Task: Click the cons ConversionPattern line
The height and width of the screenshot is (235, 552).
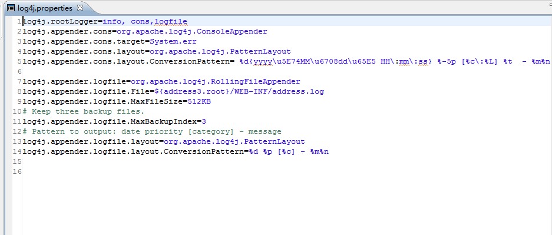Action: [x=286, y=62]
